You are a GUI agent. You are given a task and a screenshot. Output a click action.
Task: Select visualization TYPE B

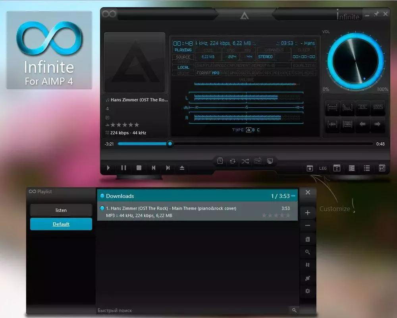[254, 130]
